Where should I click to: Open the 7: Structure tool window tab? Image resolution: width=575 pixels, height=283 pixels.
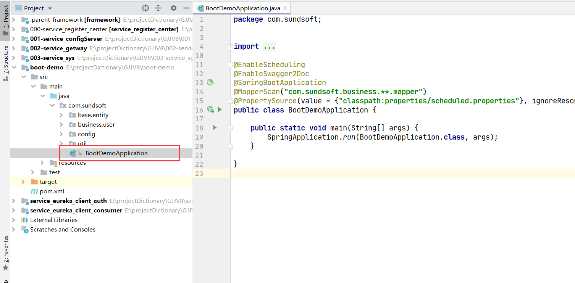pyautogui.click(x=5, y=63)
